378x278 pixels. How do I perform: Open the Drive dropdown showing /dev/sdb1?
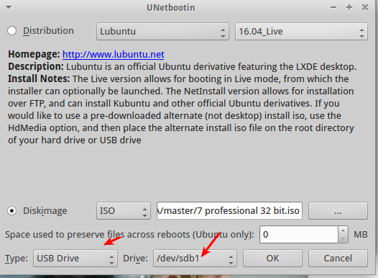pos(195,259)
